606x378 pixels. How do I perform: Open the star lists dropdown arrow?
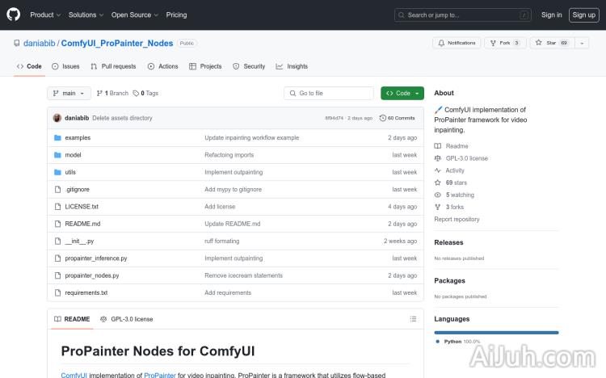pos(582,43)
